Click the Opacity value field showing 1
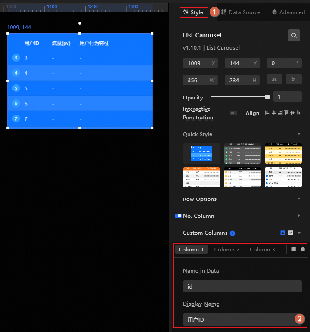The image size is (310, 332). pyautogui.click(x=287, y=96)
